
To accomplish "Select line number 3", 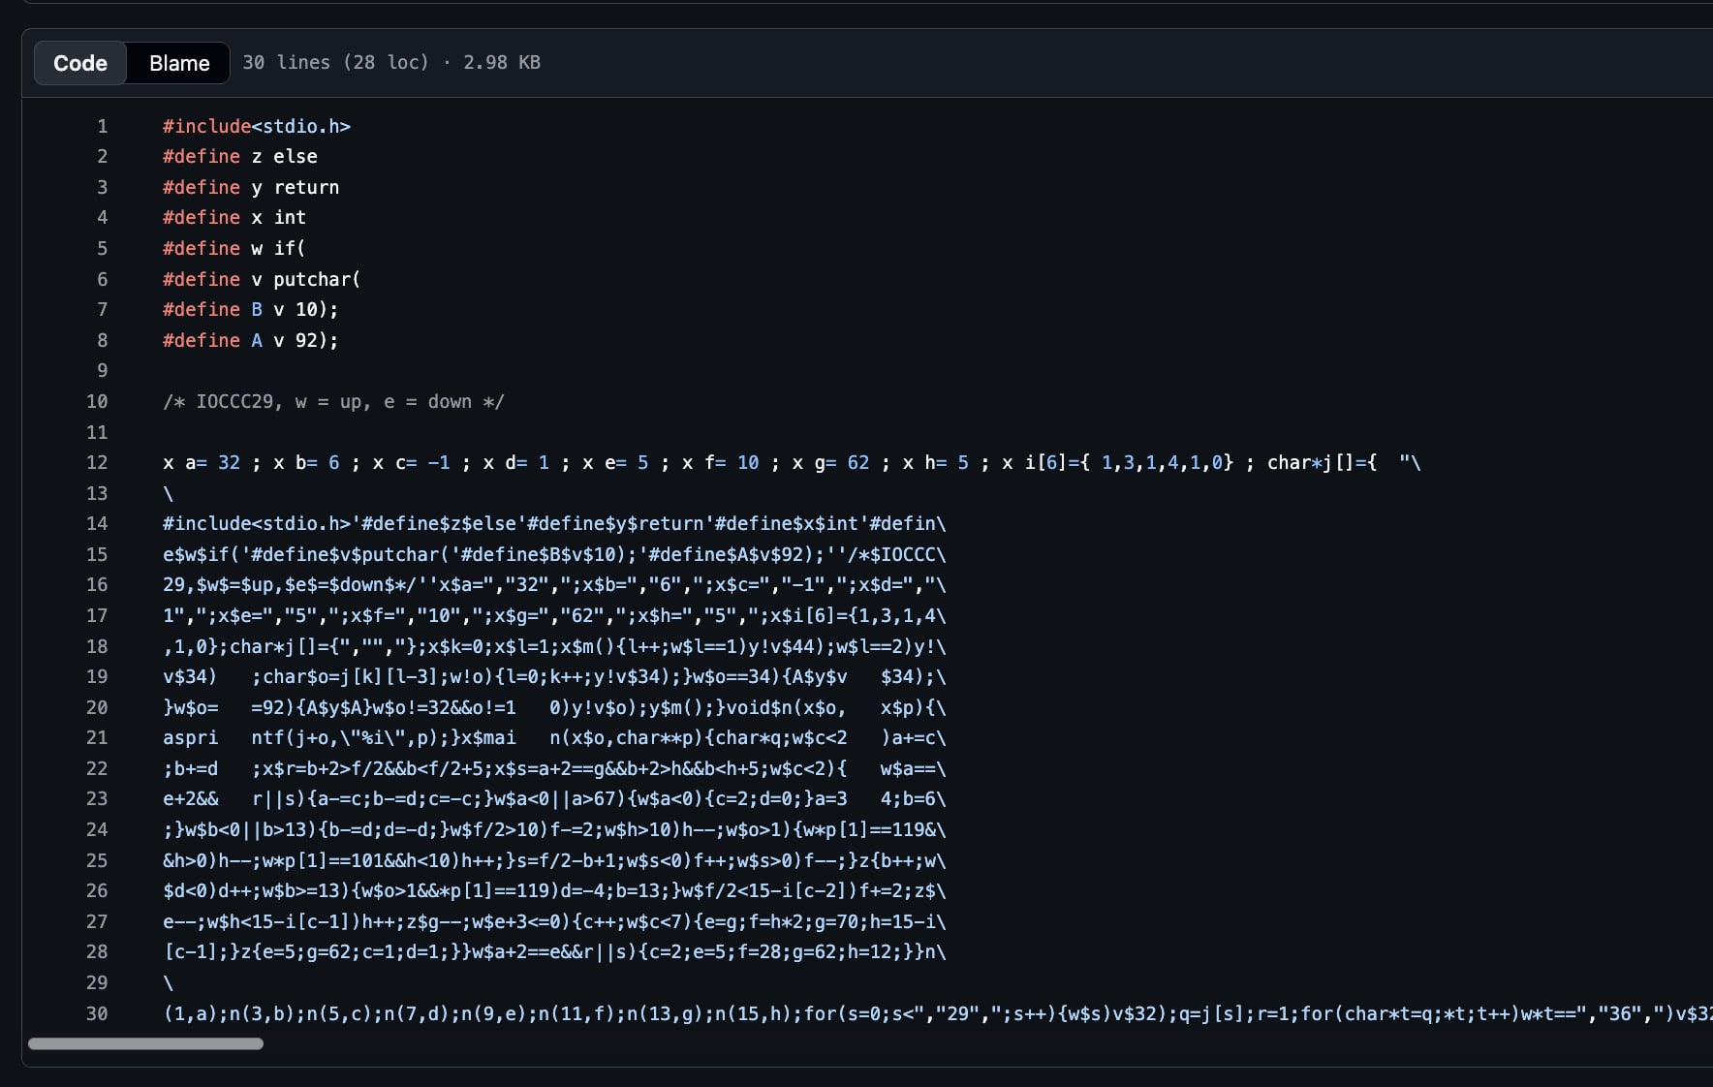I will point(102,187).
